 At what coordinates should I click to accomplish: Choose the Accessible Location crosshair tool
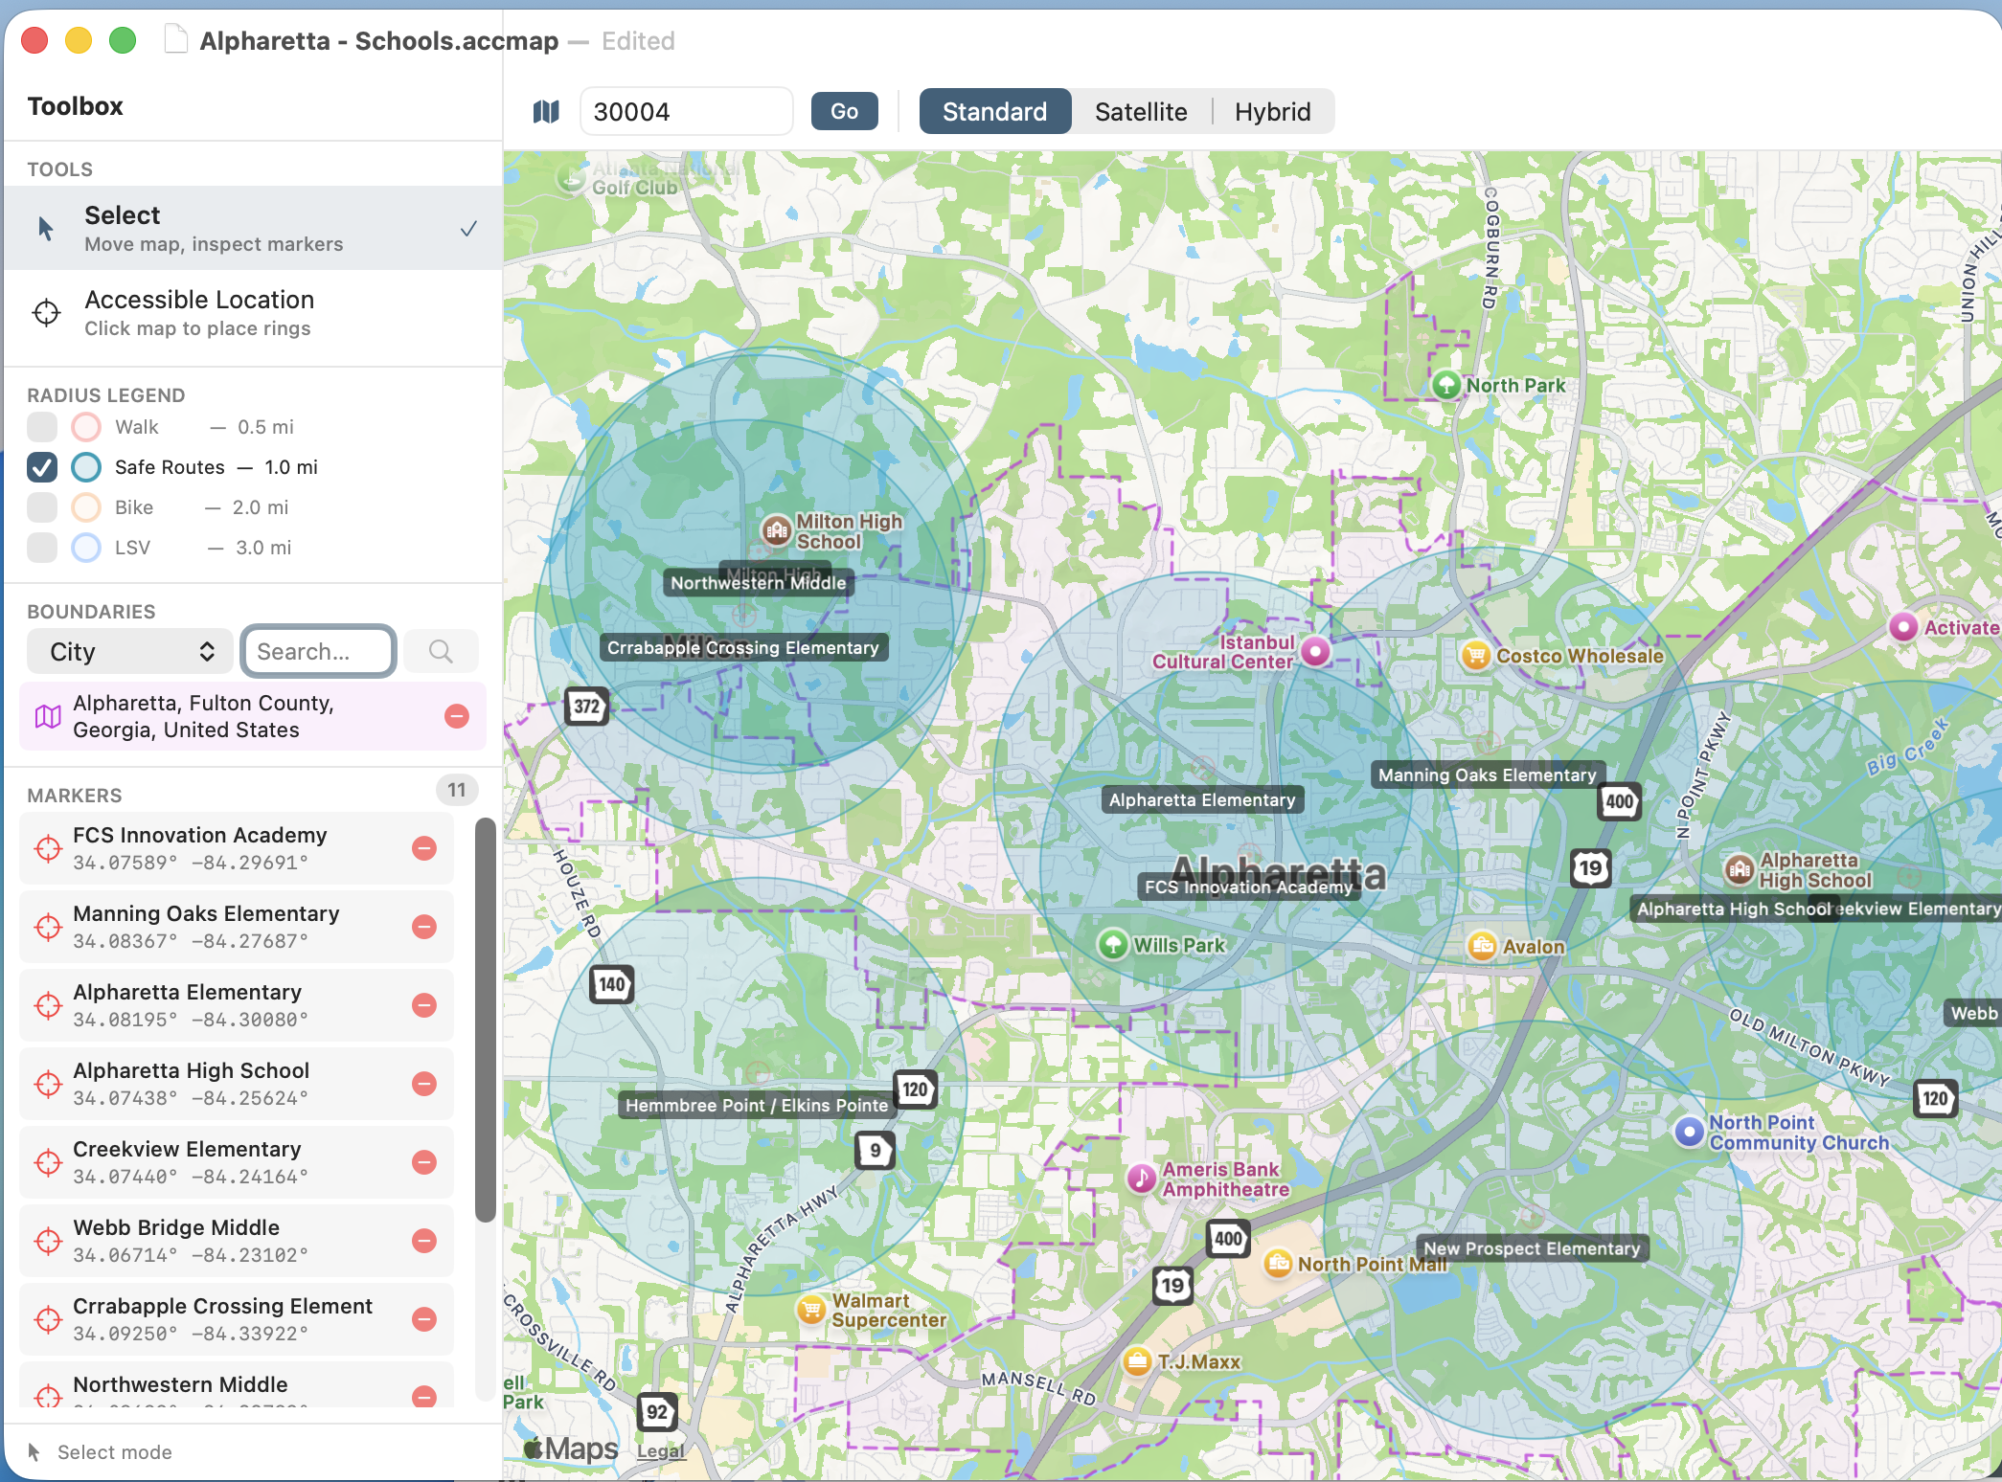253,312
